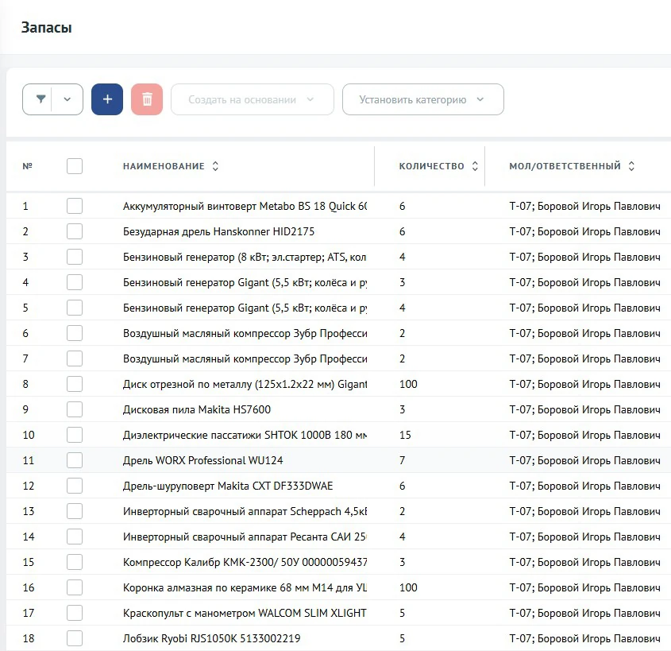Click 'Инверторный сварочный аппарат Scheppach' name
Image resolution: width=671 pixels, height=651 pixels.
coord(245,511)
